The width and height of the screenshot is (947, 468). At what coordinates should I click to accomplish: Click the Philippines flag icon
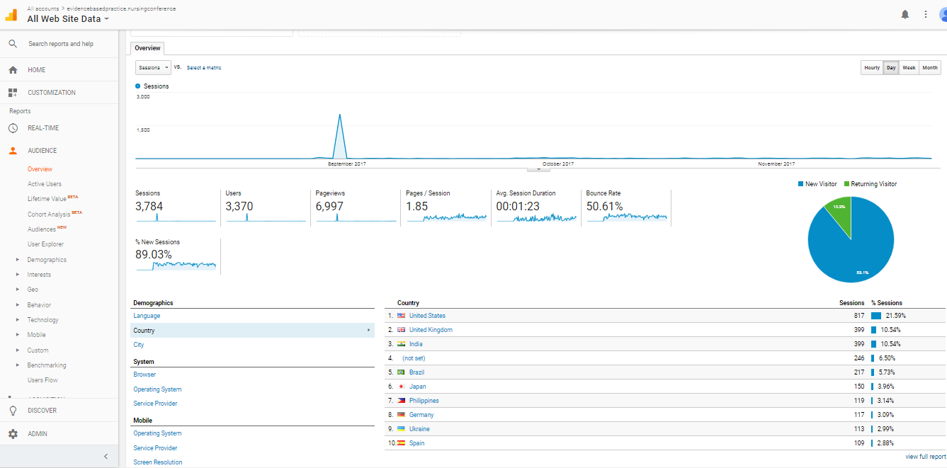401,401
